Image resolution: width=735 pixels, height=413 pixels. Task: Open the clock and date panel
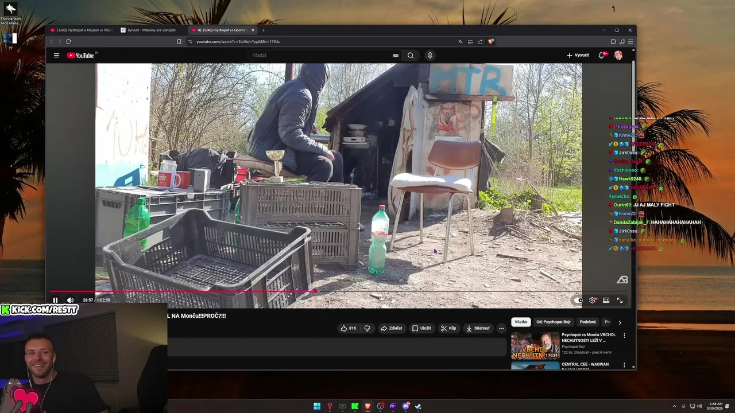coord(715,406)
